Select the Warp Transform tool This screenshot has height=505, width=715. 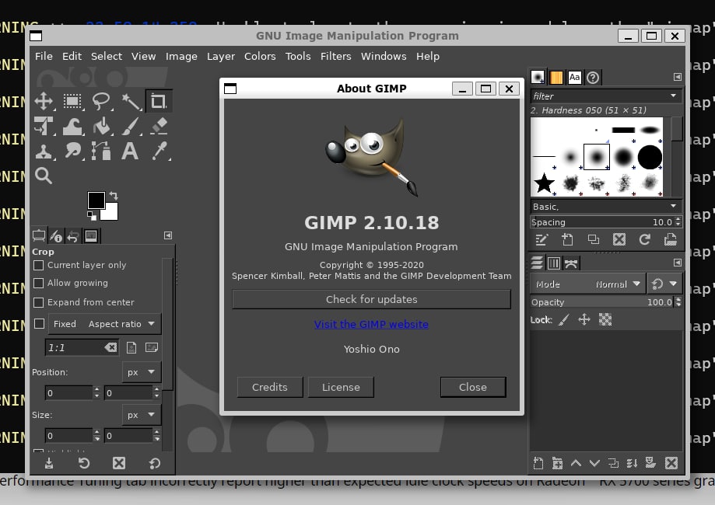tap(72, 126)
